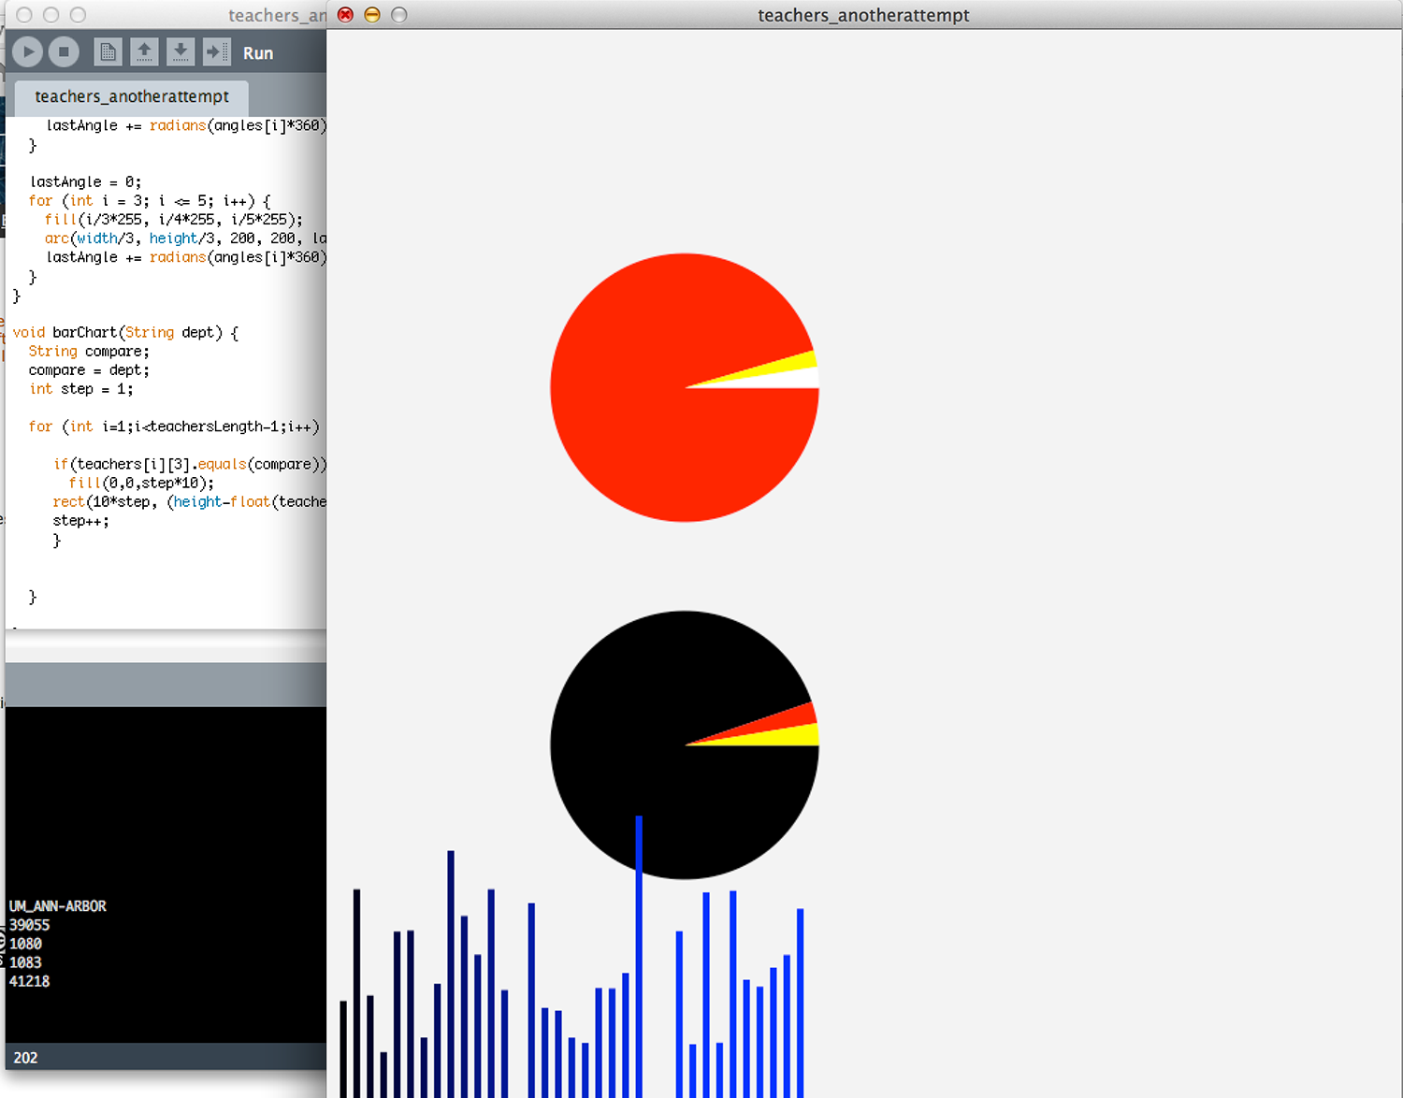Screen dimensions: 1403x1098
Task: Run the sketch using the play icon
Action: [27, 51]
